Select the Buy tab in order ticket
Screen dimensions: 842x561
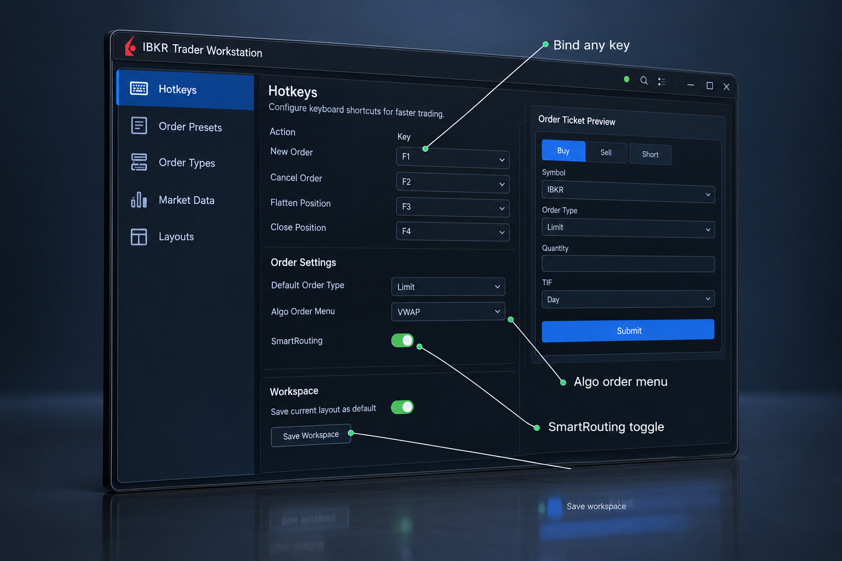tap(564, 151)
